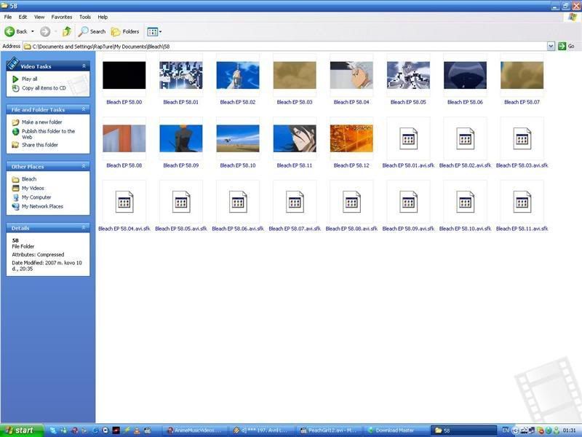This screenshot has height=437, width=582.
Task: Open the Edit menu
Action: (23, 17)
